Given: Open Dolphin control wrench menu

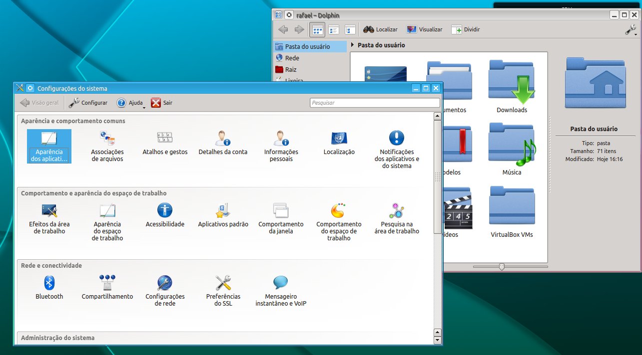Looking at the screenshot, I should pyautogui.click(x=631, y=30).
